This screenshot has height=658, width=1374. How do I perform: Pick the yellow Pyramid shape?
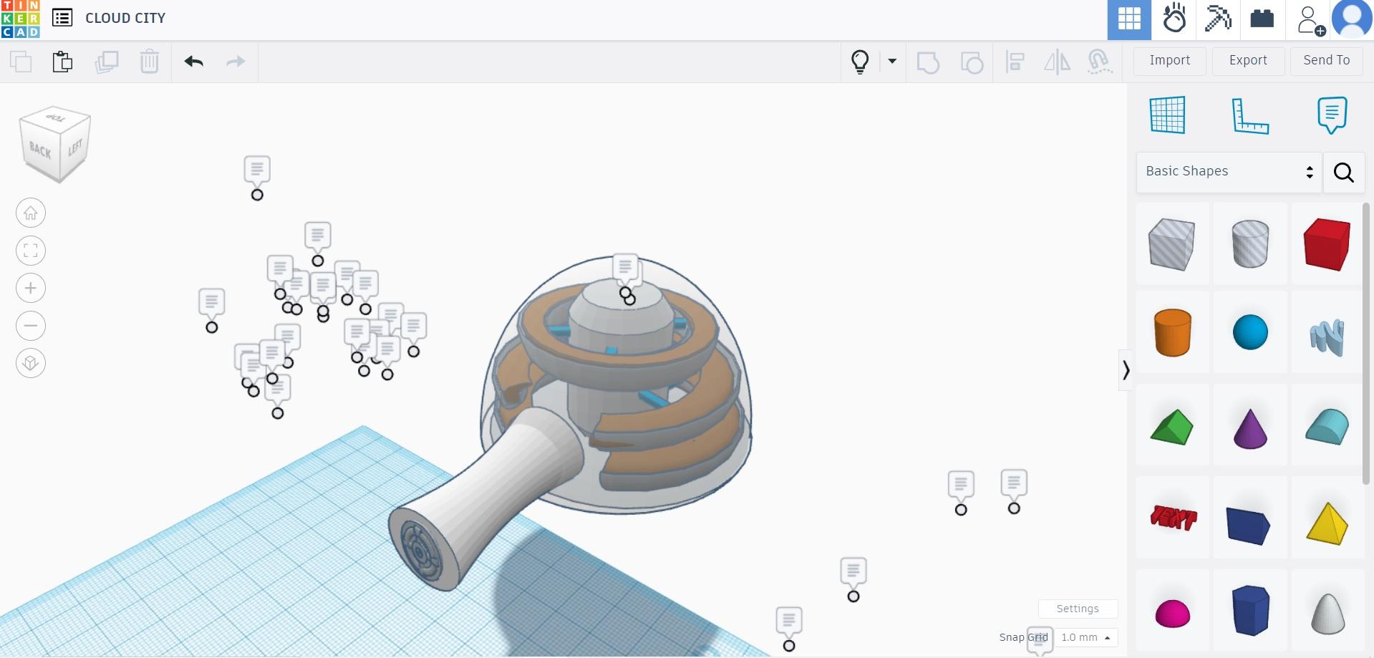click(x=1327, y=523)
